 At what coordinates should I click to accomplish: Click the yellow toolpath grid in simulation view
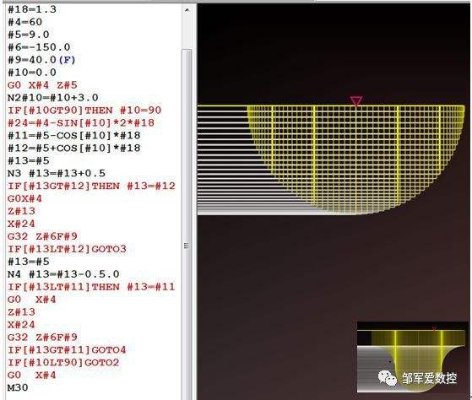point(356,159)
